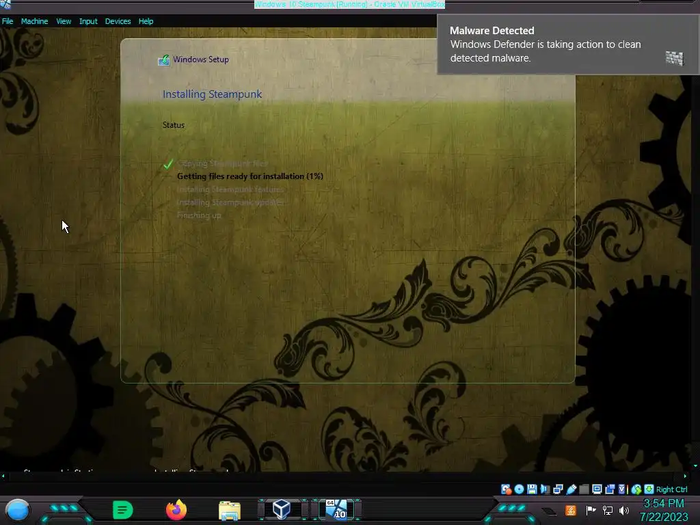Viewport: 700px width, 525px height.
Task: Click the USB devices status icon
Action: [571, 489]
